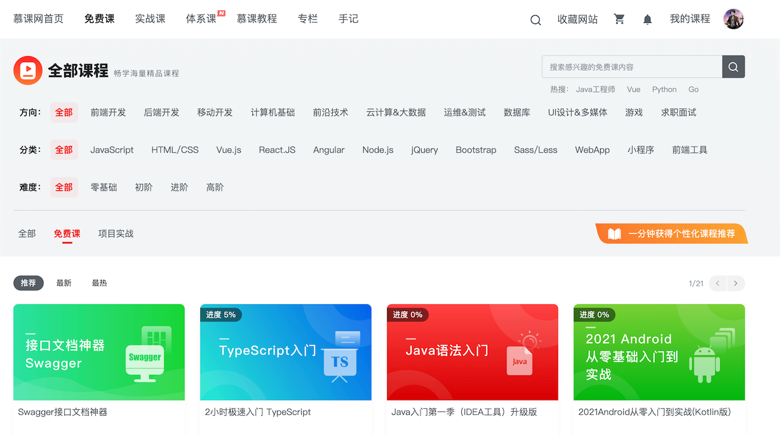This screenshot has width=780, height=436.
Task: Click the search magnifier icon in top navigation
Action: (x=535, y=20)
